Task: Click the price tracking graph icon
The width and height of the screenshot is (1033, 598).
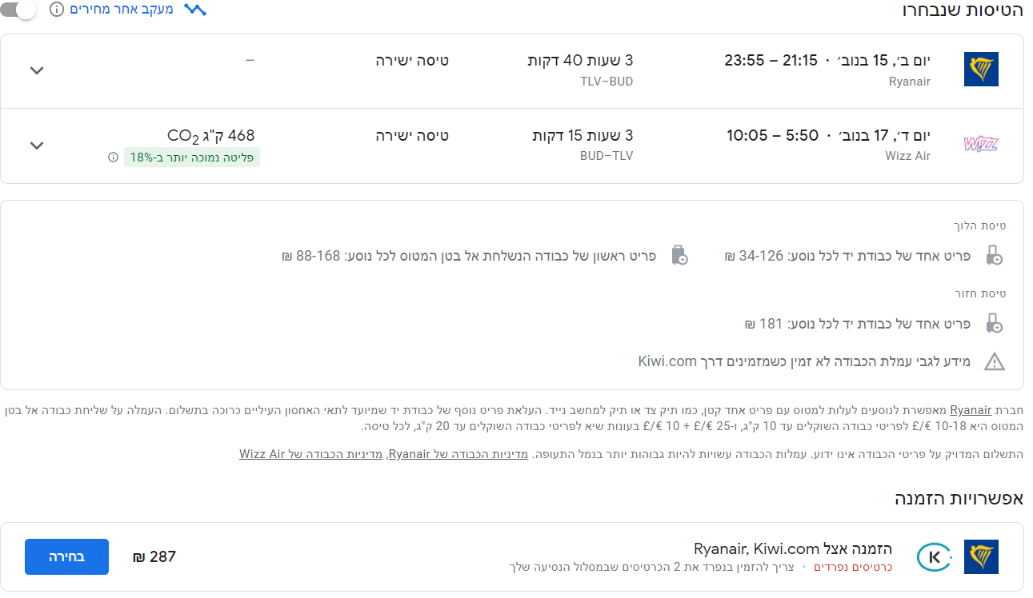Action: [x=195, y=10]
